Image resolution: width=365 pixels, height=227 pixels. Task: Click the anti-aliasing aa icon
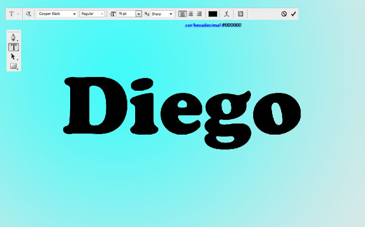point(147,14)
